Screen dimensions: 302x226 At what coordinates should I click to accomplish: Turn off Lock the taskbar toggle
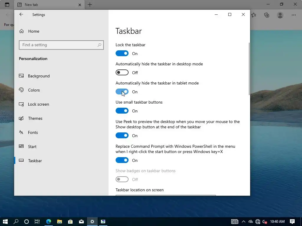pyautogui.click(x=122, y=54)
